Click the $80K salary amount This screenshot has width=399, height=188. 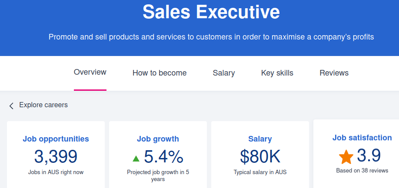coord(260,156)
